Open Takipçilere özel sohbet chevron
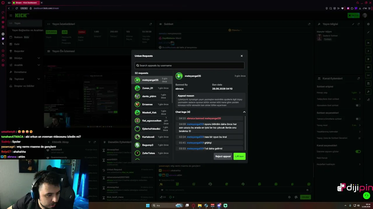 click(x=360, y=99)
